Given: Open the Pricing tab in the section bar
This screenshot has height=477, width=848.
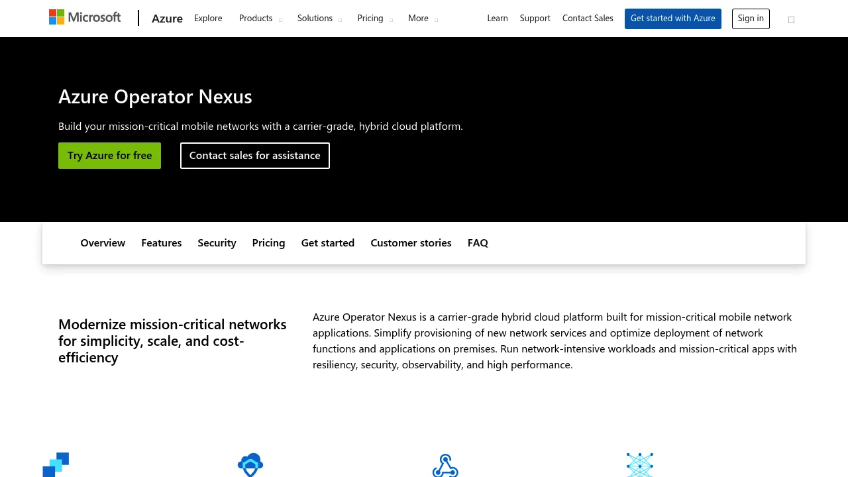Looking at the screenshot, I should (268, 243).
